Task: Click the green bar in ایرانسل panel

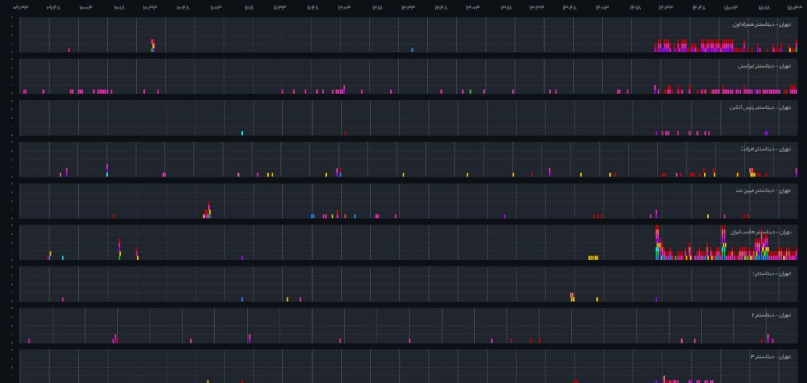Action: pyautogui.click(x=470, y=92)
